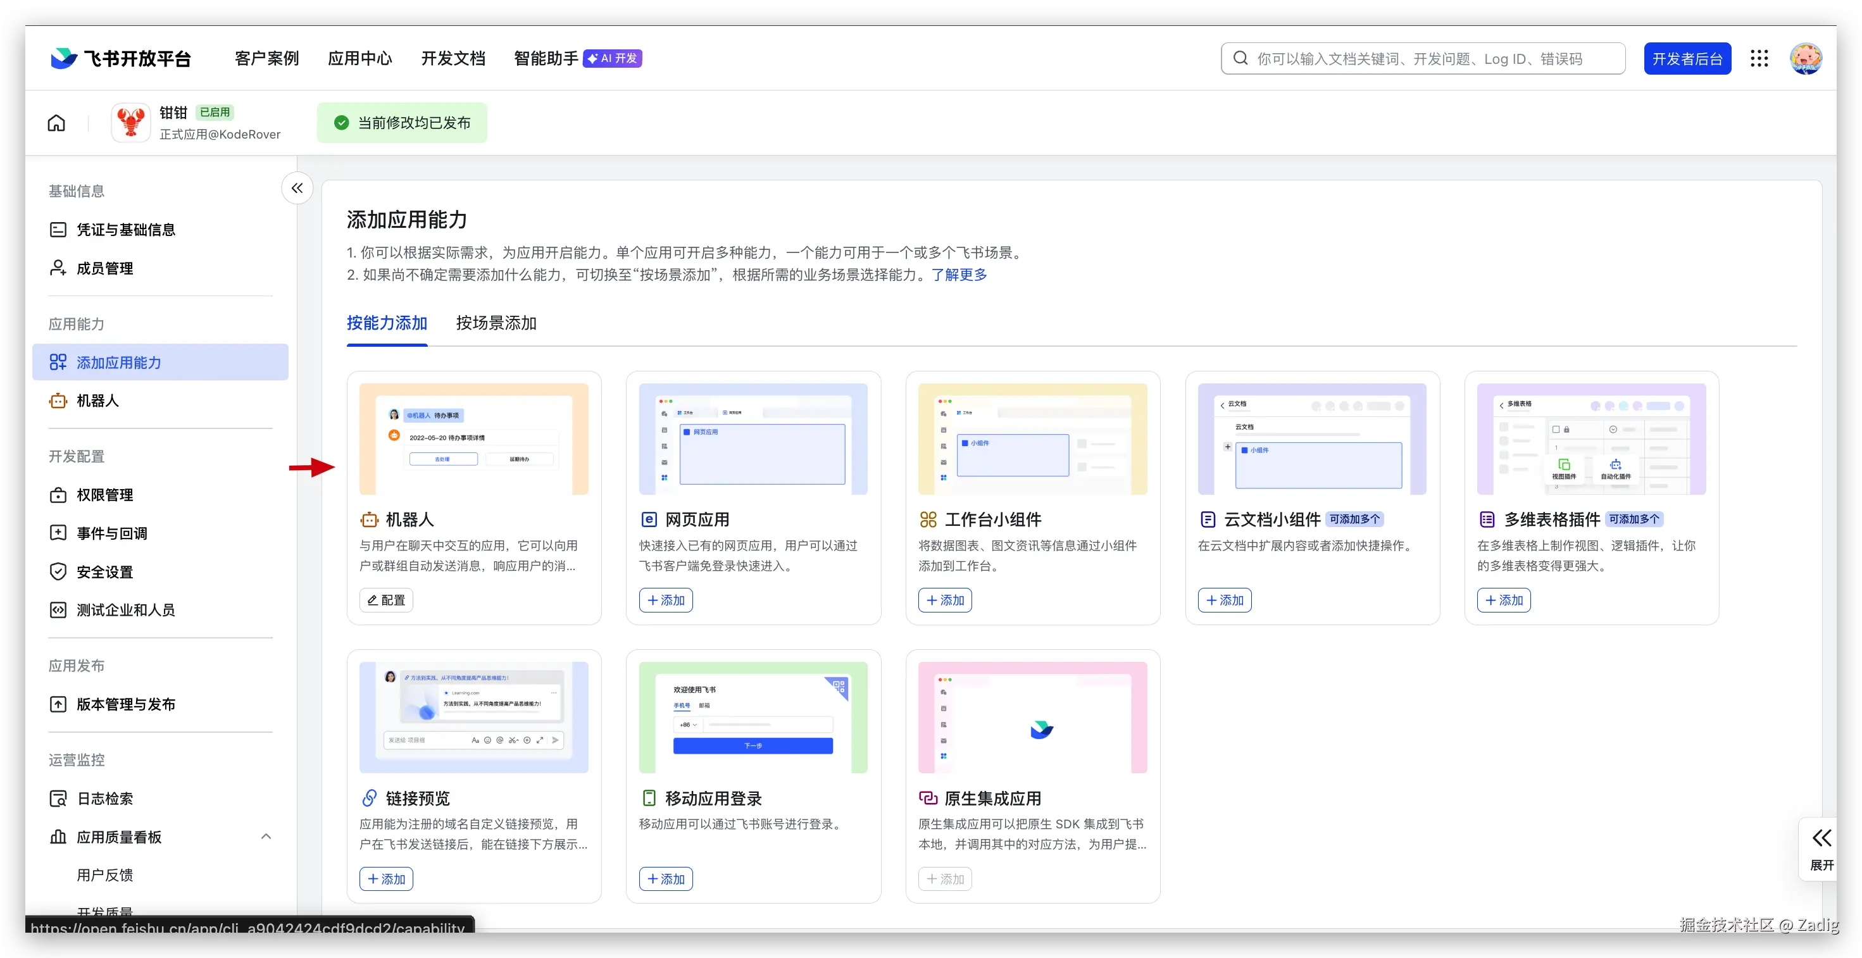The height and width of the screenshot is (958, 1862).
Task: Collapse the 应用质量看板 section chevron
Action: (x=266, y=837)
